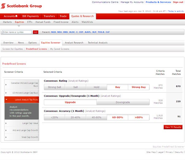
Task: Switch to Options tab
Action: [x=33, y=43]
